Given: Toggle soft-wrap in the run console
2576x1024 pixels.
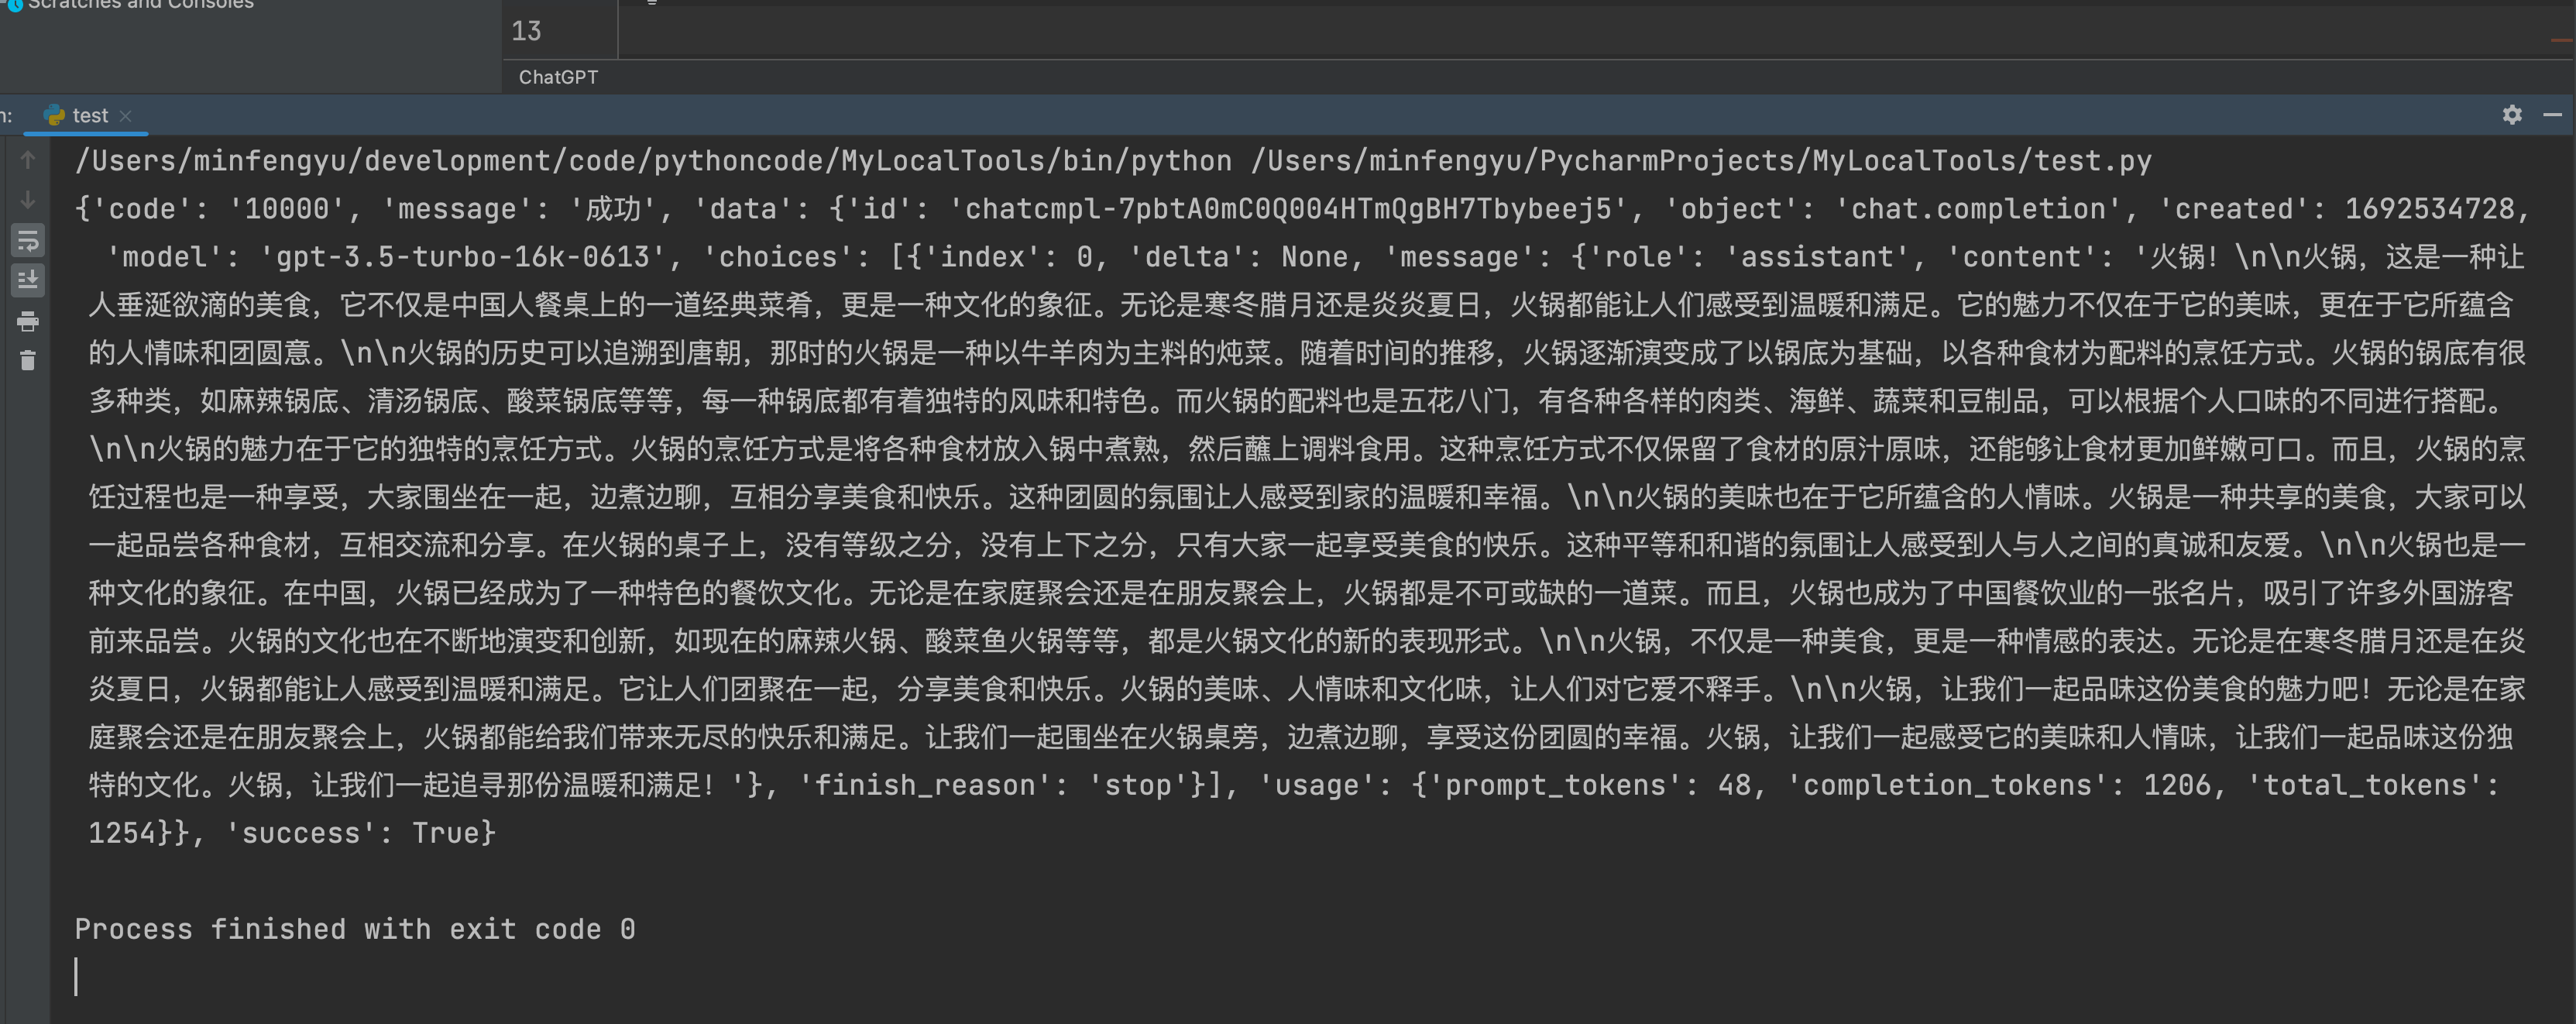Looking at the screenshot, I should tap(28, 240).
